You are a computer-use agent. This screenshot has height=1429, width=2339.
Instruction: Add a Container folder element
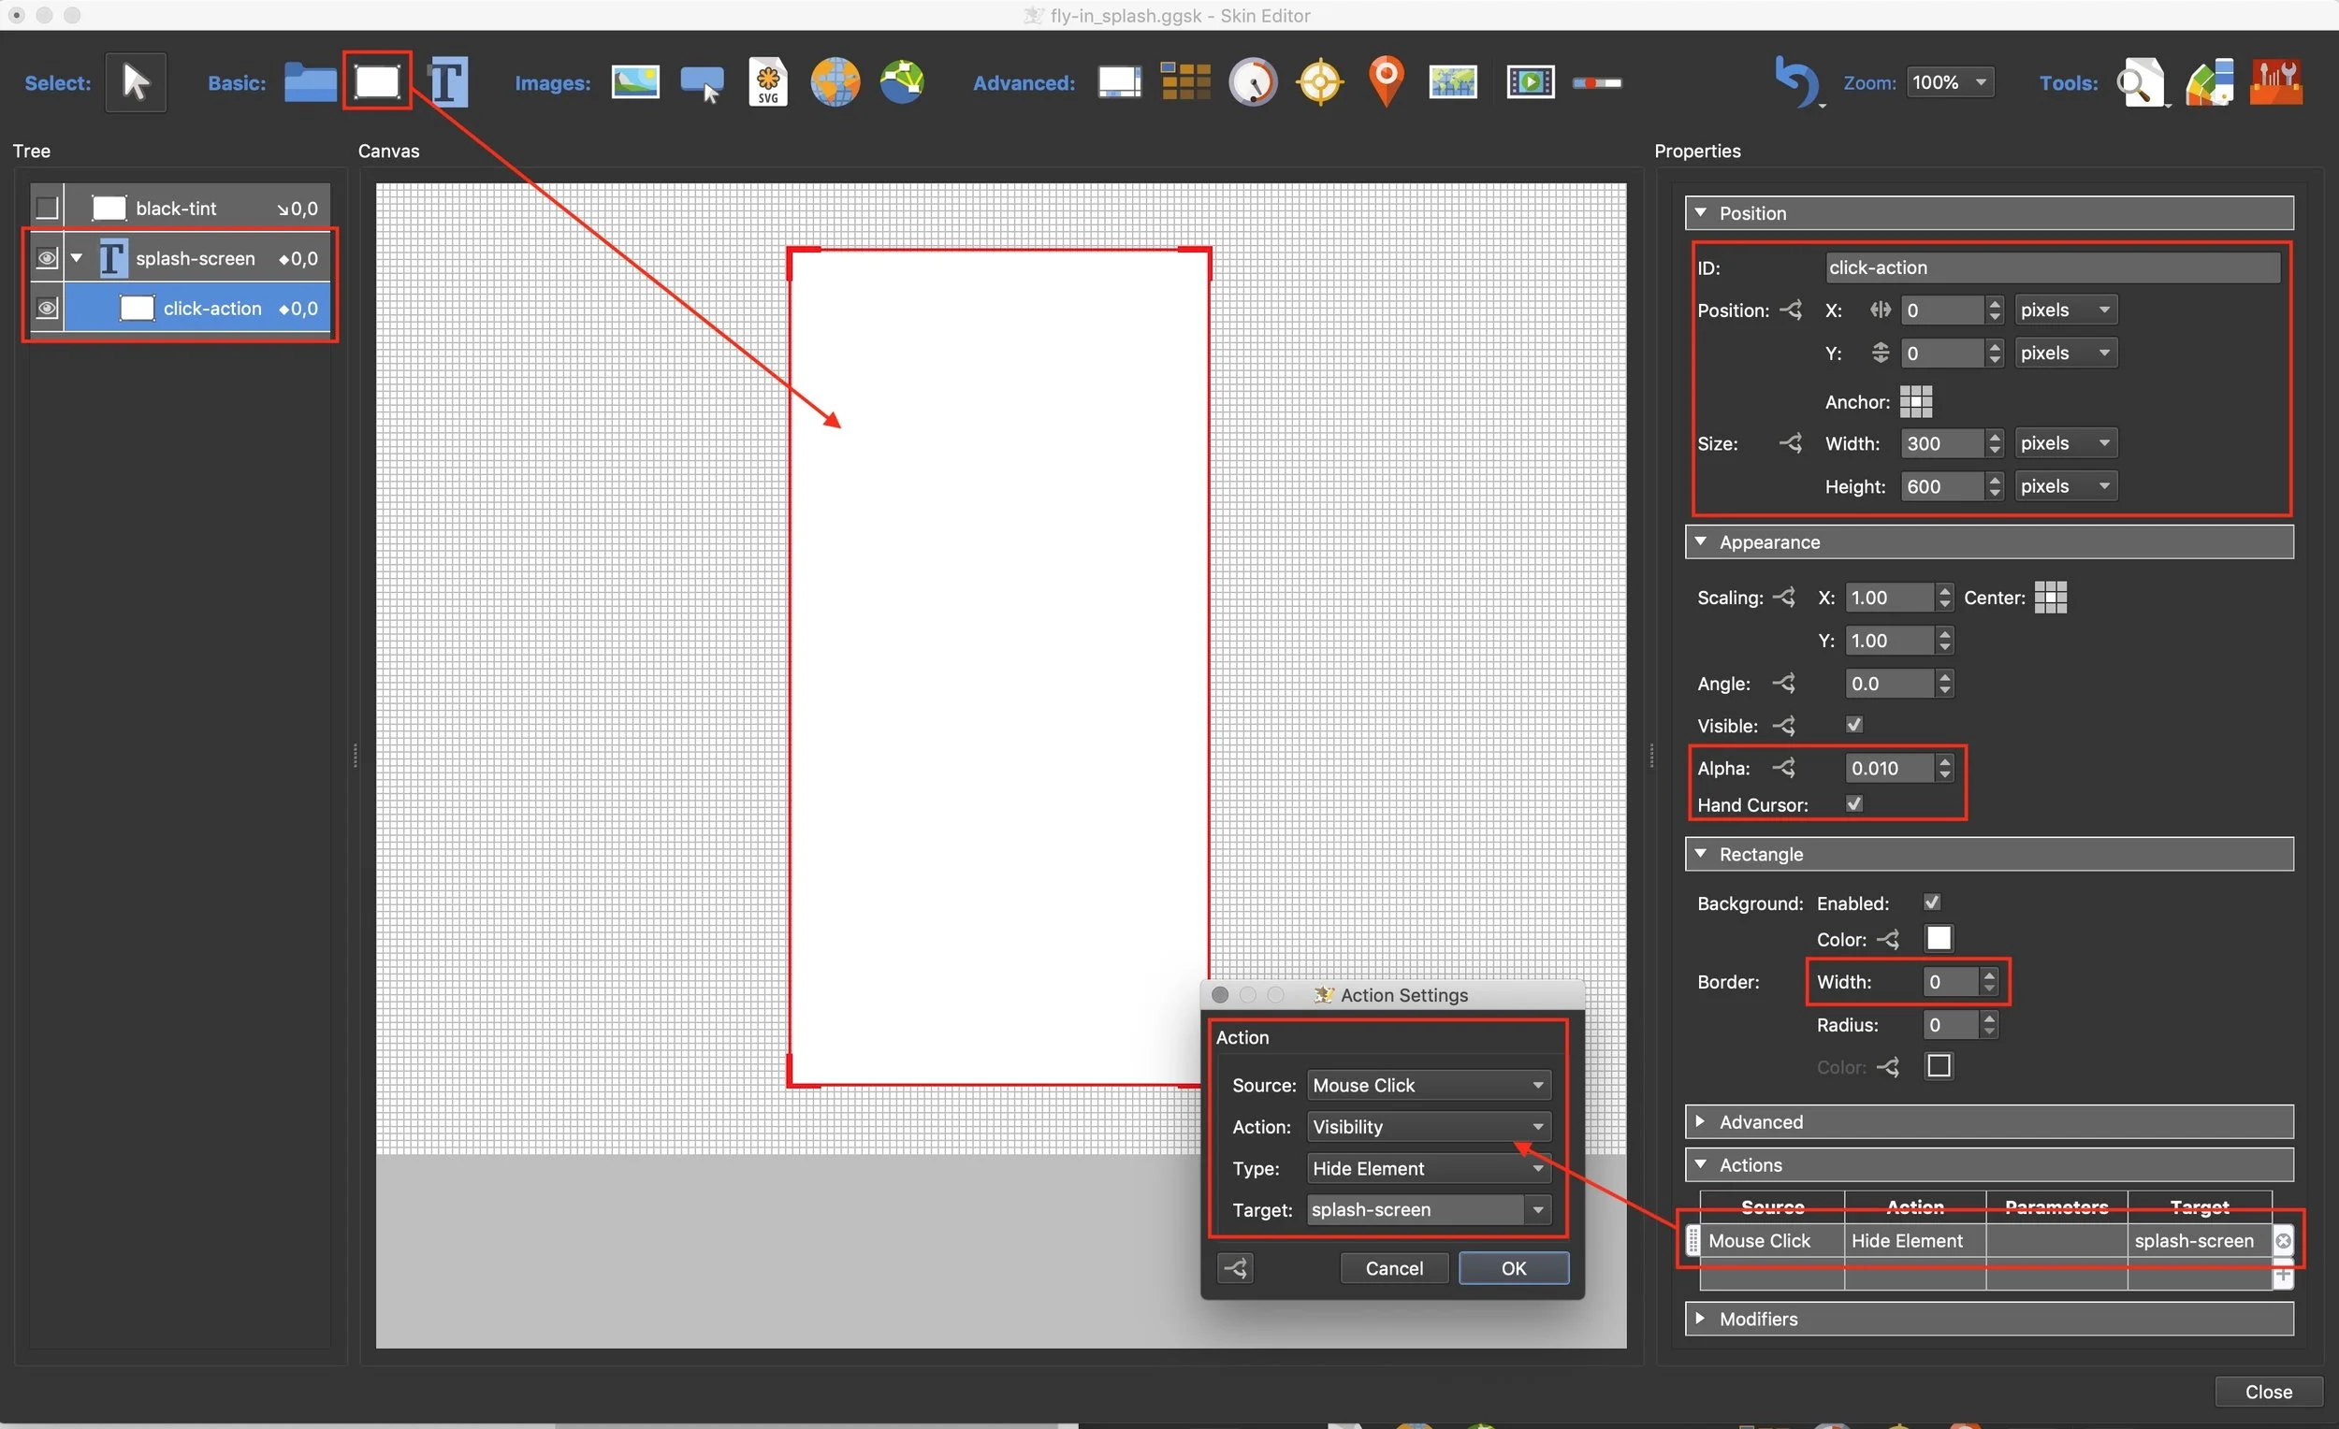tap(311, 82)
